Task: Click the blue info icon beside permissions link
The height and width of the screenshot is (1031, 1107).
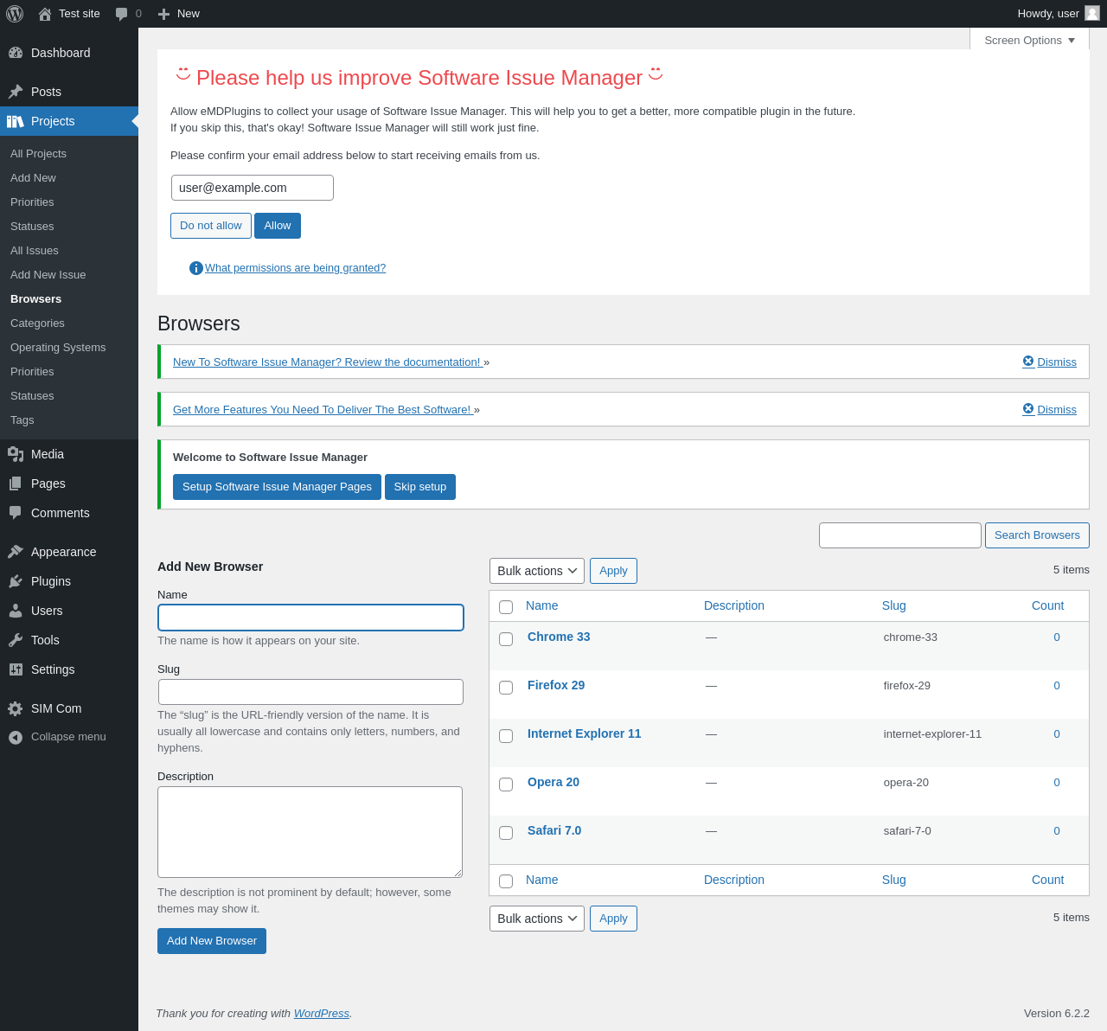Action: [196, 268]
